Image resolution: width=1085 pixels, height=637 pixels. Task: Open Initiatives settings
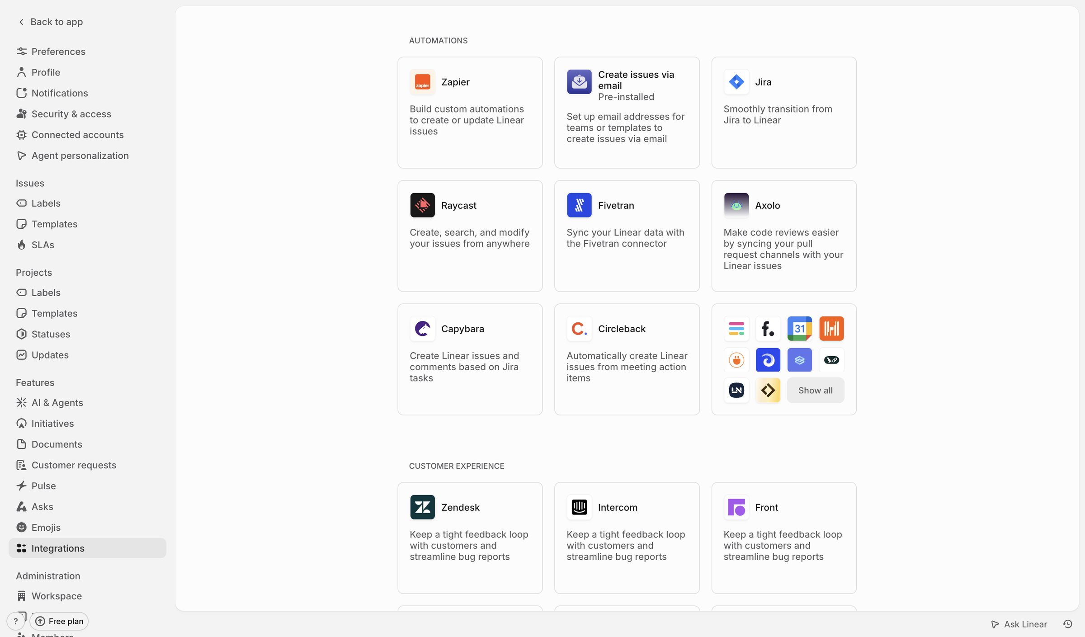(x=87, y=424)
